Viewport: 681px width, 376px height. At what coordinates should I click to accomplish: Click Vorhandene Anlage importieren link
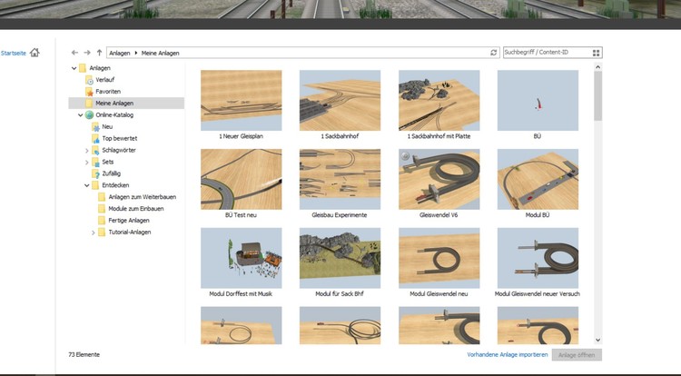505,354
